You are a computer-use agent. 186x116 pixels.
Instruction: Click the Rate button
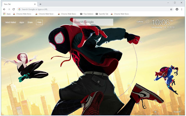[40, 22]
